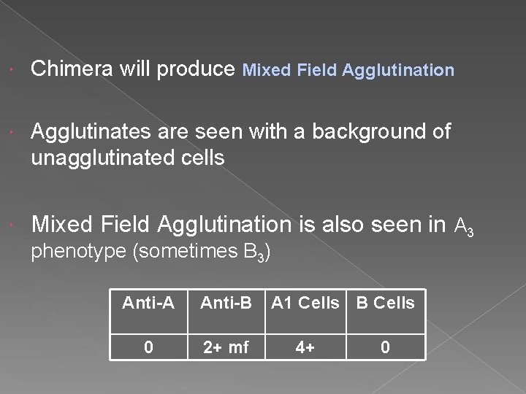Select the 0 result under Anti-A
Image resolution: width=526 pixels, height=394 pixels.
click(x=148, y=347)
